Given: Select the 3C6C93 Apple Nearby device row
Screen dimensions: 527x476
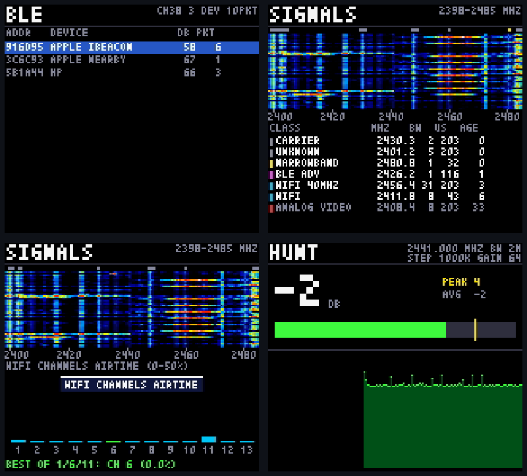Looking at the screenshot, I should 131,60.
